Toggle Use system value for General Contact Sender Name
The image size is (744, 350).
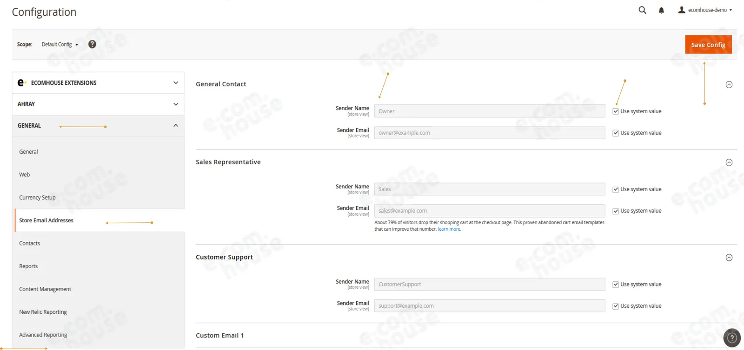616,111
